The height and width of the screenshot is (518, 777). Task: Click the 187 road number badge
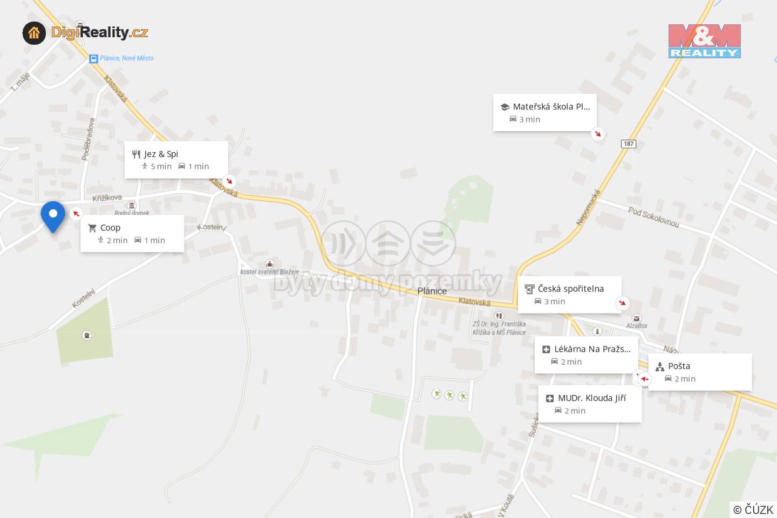click(629, 144)
